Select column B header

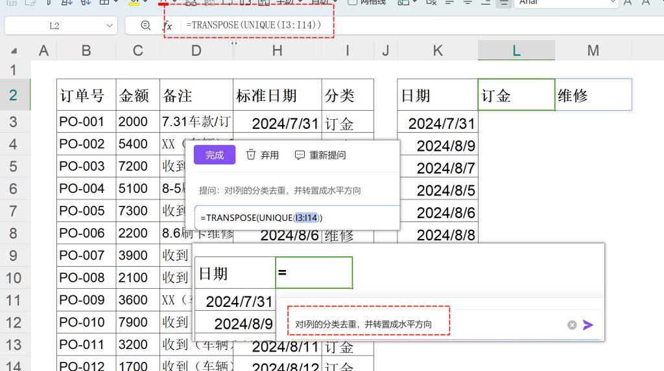tap(86, 51)
